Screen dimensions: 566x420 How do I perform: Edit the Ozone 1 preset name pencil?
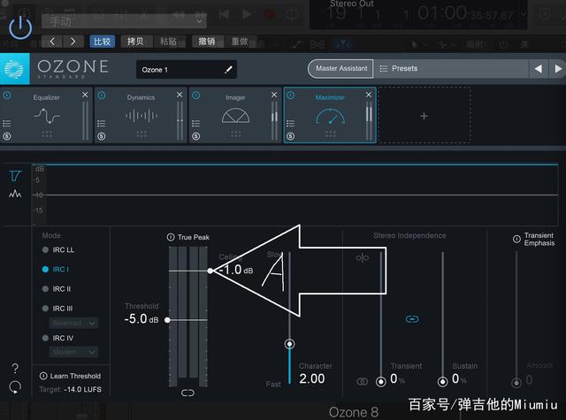coord(228,69)
